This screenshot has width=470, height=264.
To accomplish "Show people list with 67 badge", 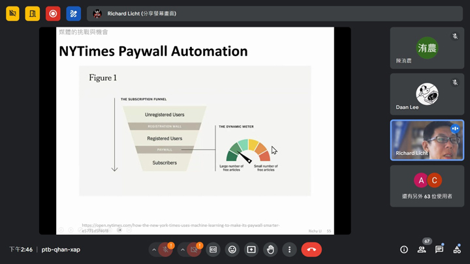I will [x=422, y=248].
